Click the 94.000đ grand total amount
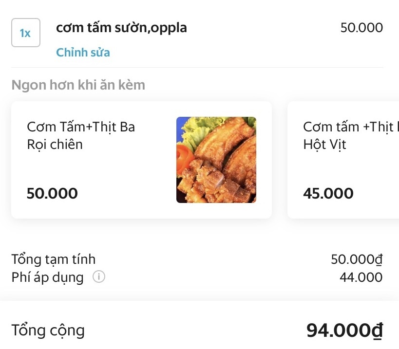 (x=344, y=331)
